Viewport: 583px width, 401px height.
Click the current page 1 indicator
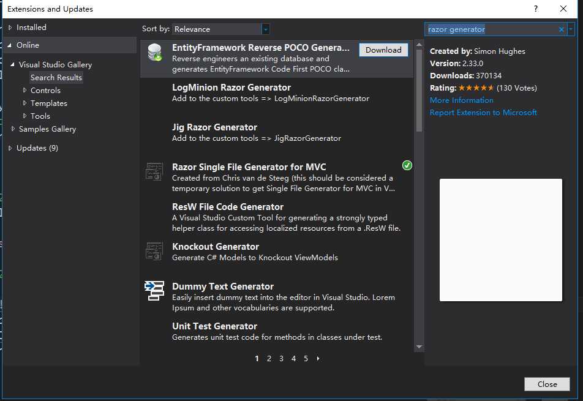click(257, 359)
